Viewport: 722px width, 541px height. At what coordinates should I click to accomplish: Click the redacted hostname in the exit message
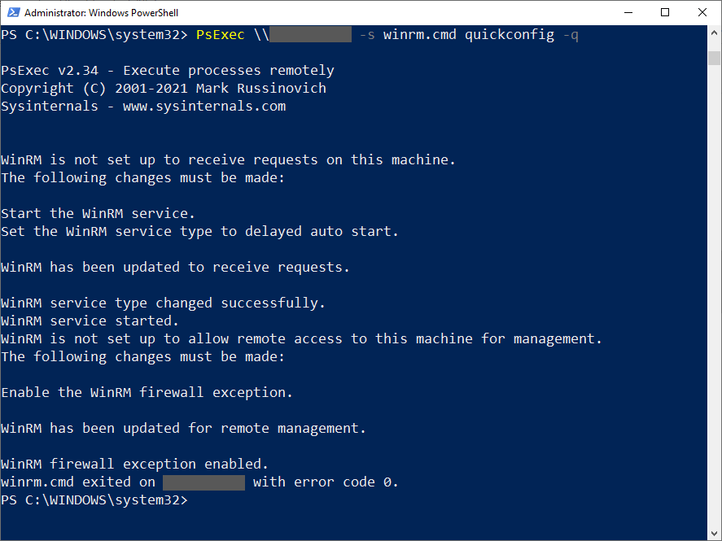[204, 482]
